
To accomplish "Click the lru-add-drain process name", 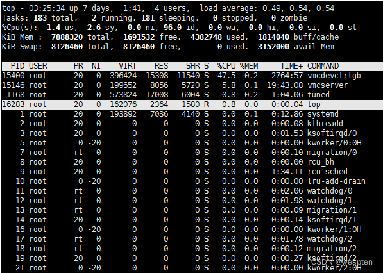I will point(336,181).
